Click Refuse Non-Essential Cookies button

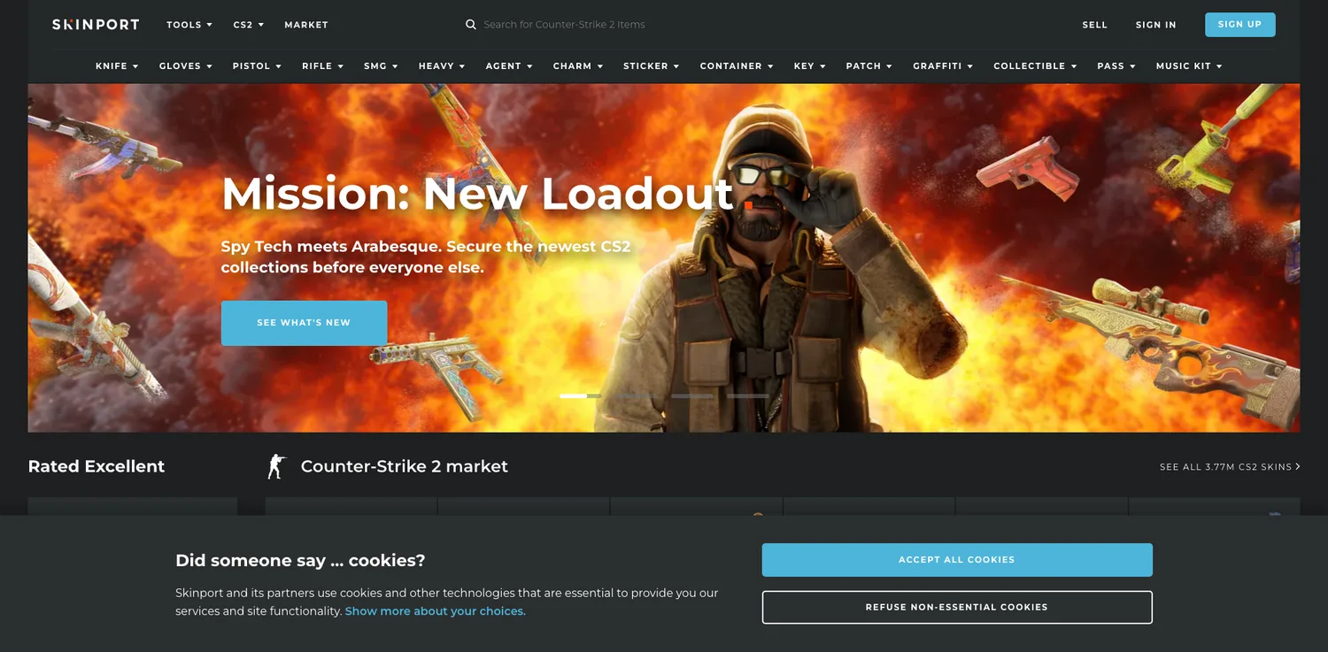click(957, 607)
